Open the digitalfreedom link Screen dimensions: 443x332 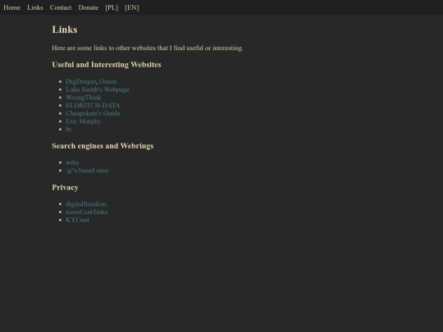tap(86, 204)
